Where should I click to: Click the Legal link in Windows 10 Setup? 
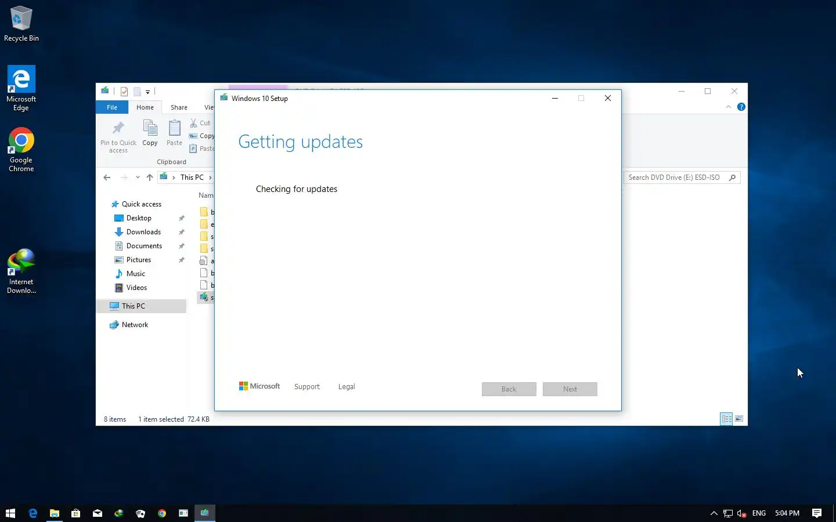pyautogui.click(x=347, y=387)
